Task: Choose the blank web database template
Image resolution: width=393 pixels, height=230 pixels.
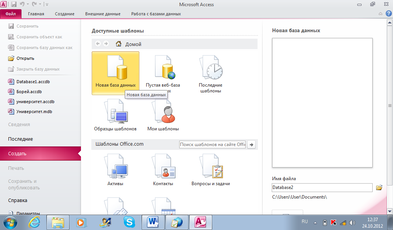Action: click(x=163, y=73)
